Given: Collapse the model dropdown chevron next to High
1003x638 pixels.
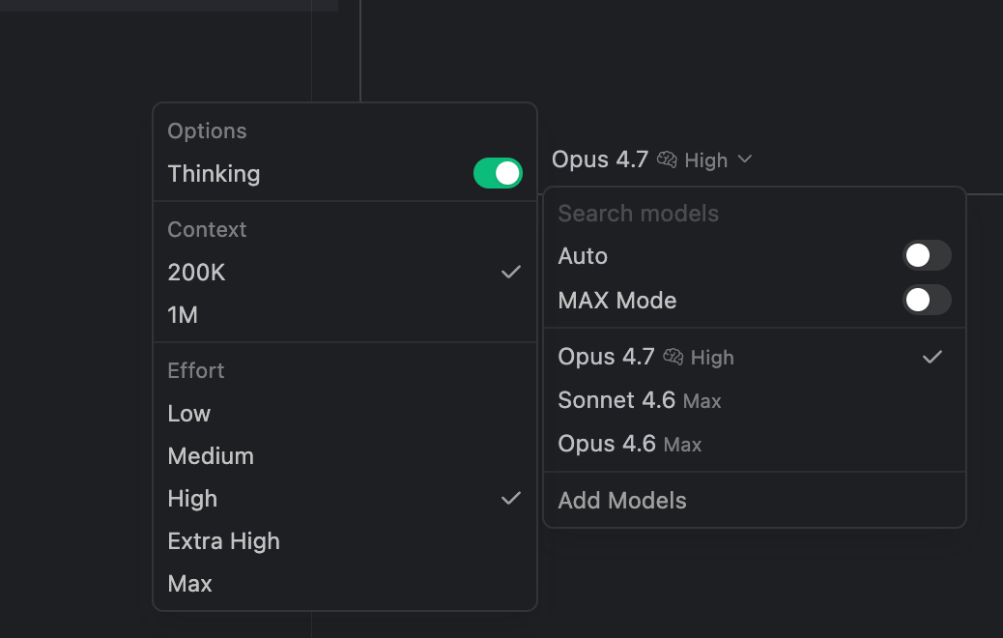Looking at the screenshot, I should (745, 159).
